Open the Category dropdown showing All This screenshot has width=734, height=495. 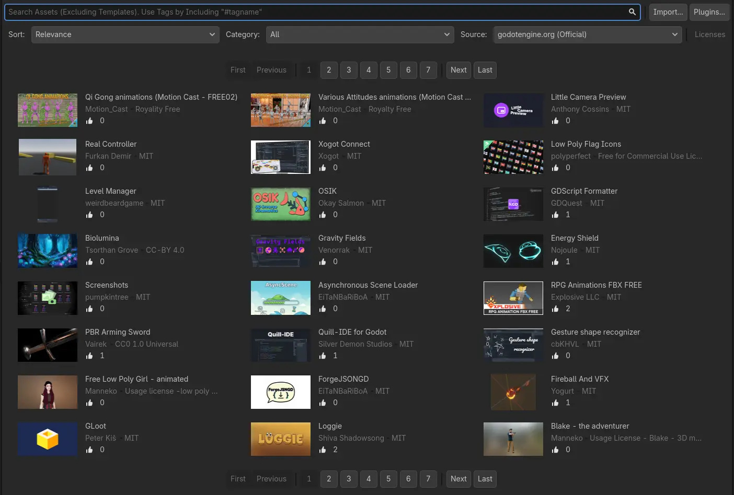click(x=360, y=34)
